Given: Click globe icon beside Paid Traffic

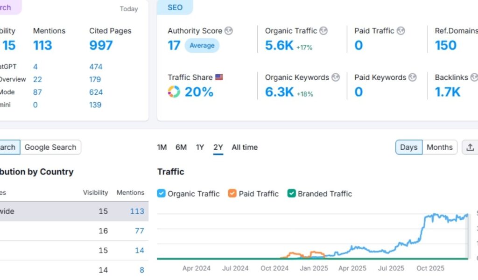Looking at the screenshot, I should (x=401, y=31).
